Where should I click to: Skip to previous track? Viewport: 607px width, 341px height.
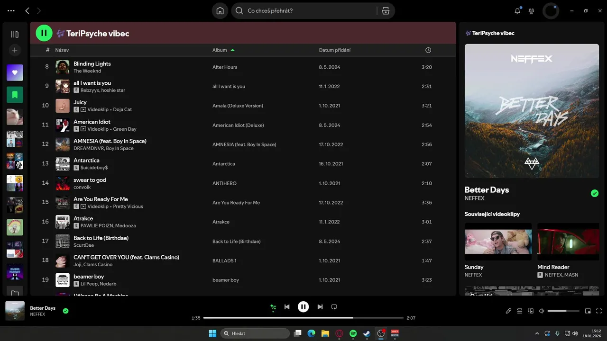click(287, 307)
